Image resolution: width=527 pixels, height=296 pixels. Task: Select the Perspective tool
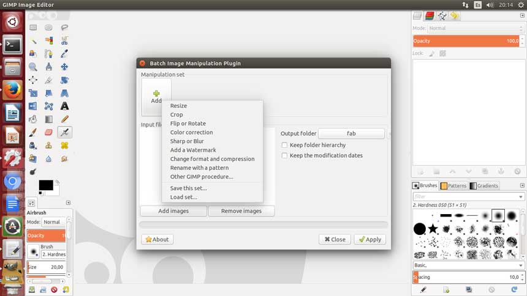(64, 93)
